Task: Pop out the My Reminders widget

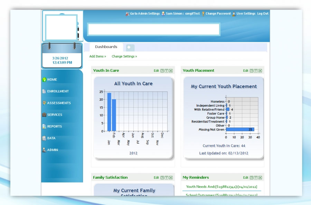Action: pyautogui.click(x=252, y=178)
